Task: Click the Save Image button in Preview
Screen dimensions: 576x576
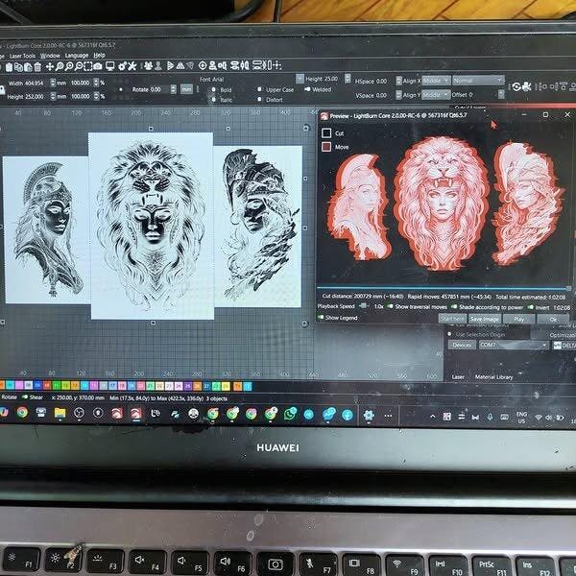Action: click(485, 319)
